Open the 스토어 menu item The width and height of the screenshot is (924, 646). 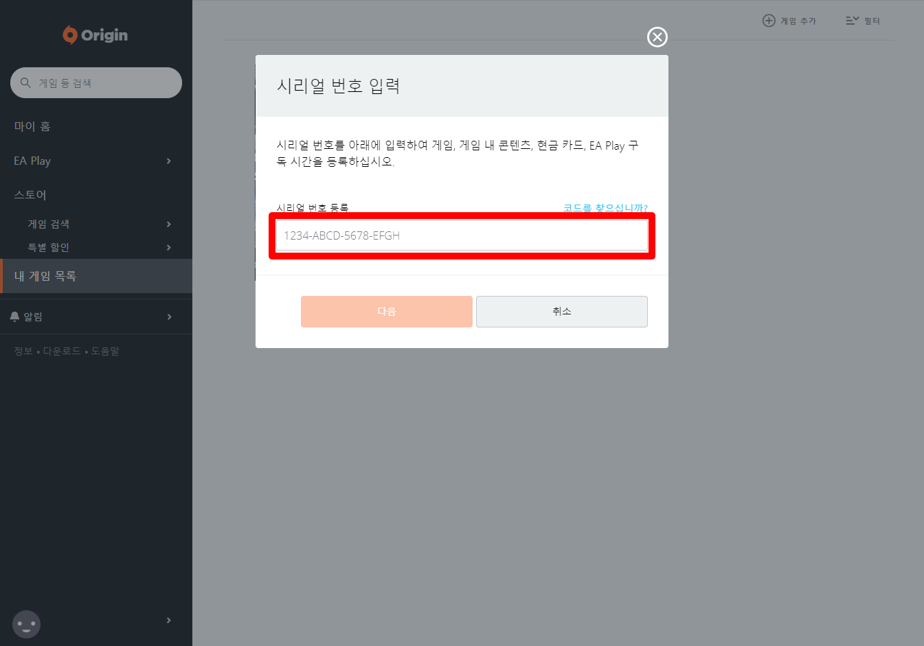point(30,195)
